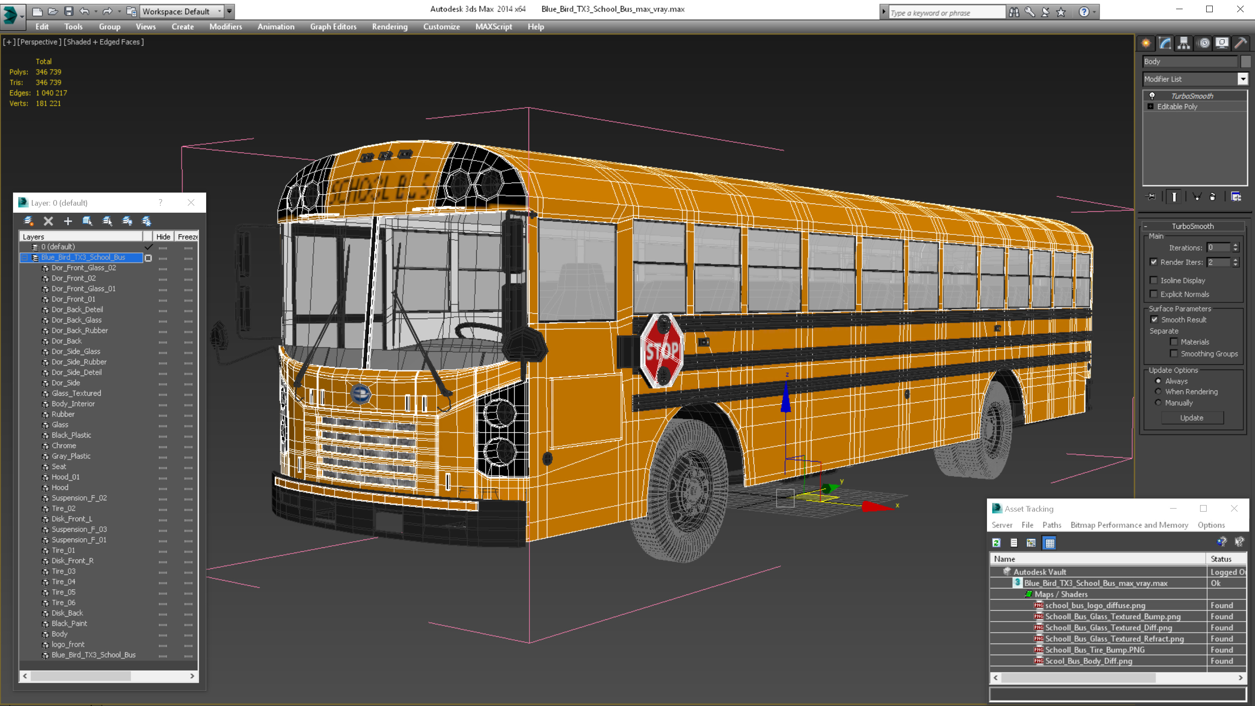Screen dimensions: 1255x706
Task: Open the Graph Editors menu
Action: point(333,27)
